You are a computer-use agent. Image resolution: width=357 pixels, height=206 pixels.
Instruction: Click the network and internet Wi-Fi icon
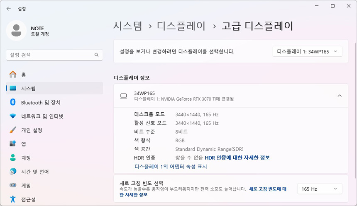(13, 116)
